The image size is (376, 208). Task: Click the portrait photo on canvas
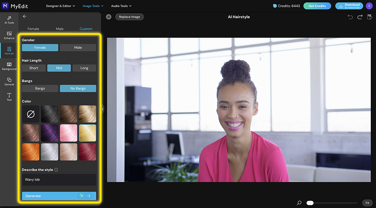pos(239,110)
